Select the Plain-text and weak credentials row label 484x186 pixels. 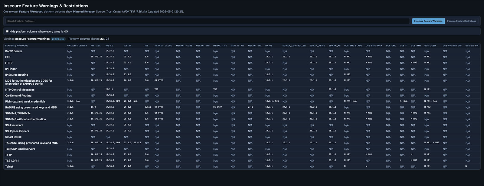coord(25,102)
